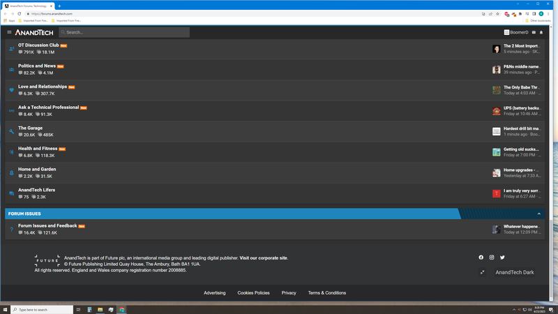
Task: Open latest post 'Hardest drill bit ma...'
Action: [x=522, y=128]
